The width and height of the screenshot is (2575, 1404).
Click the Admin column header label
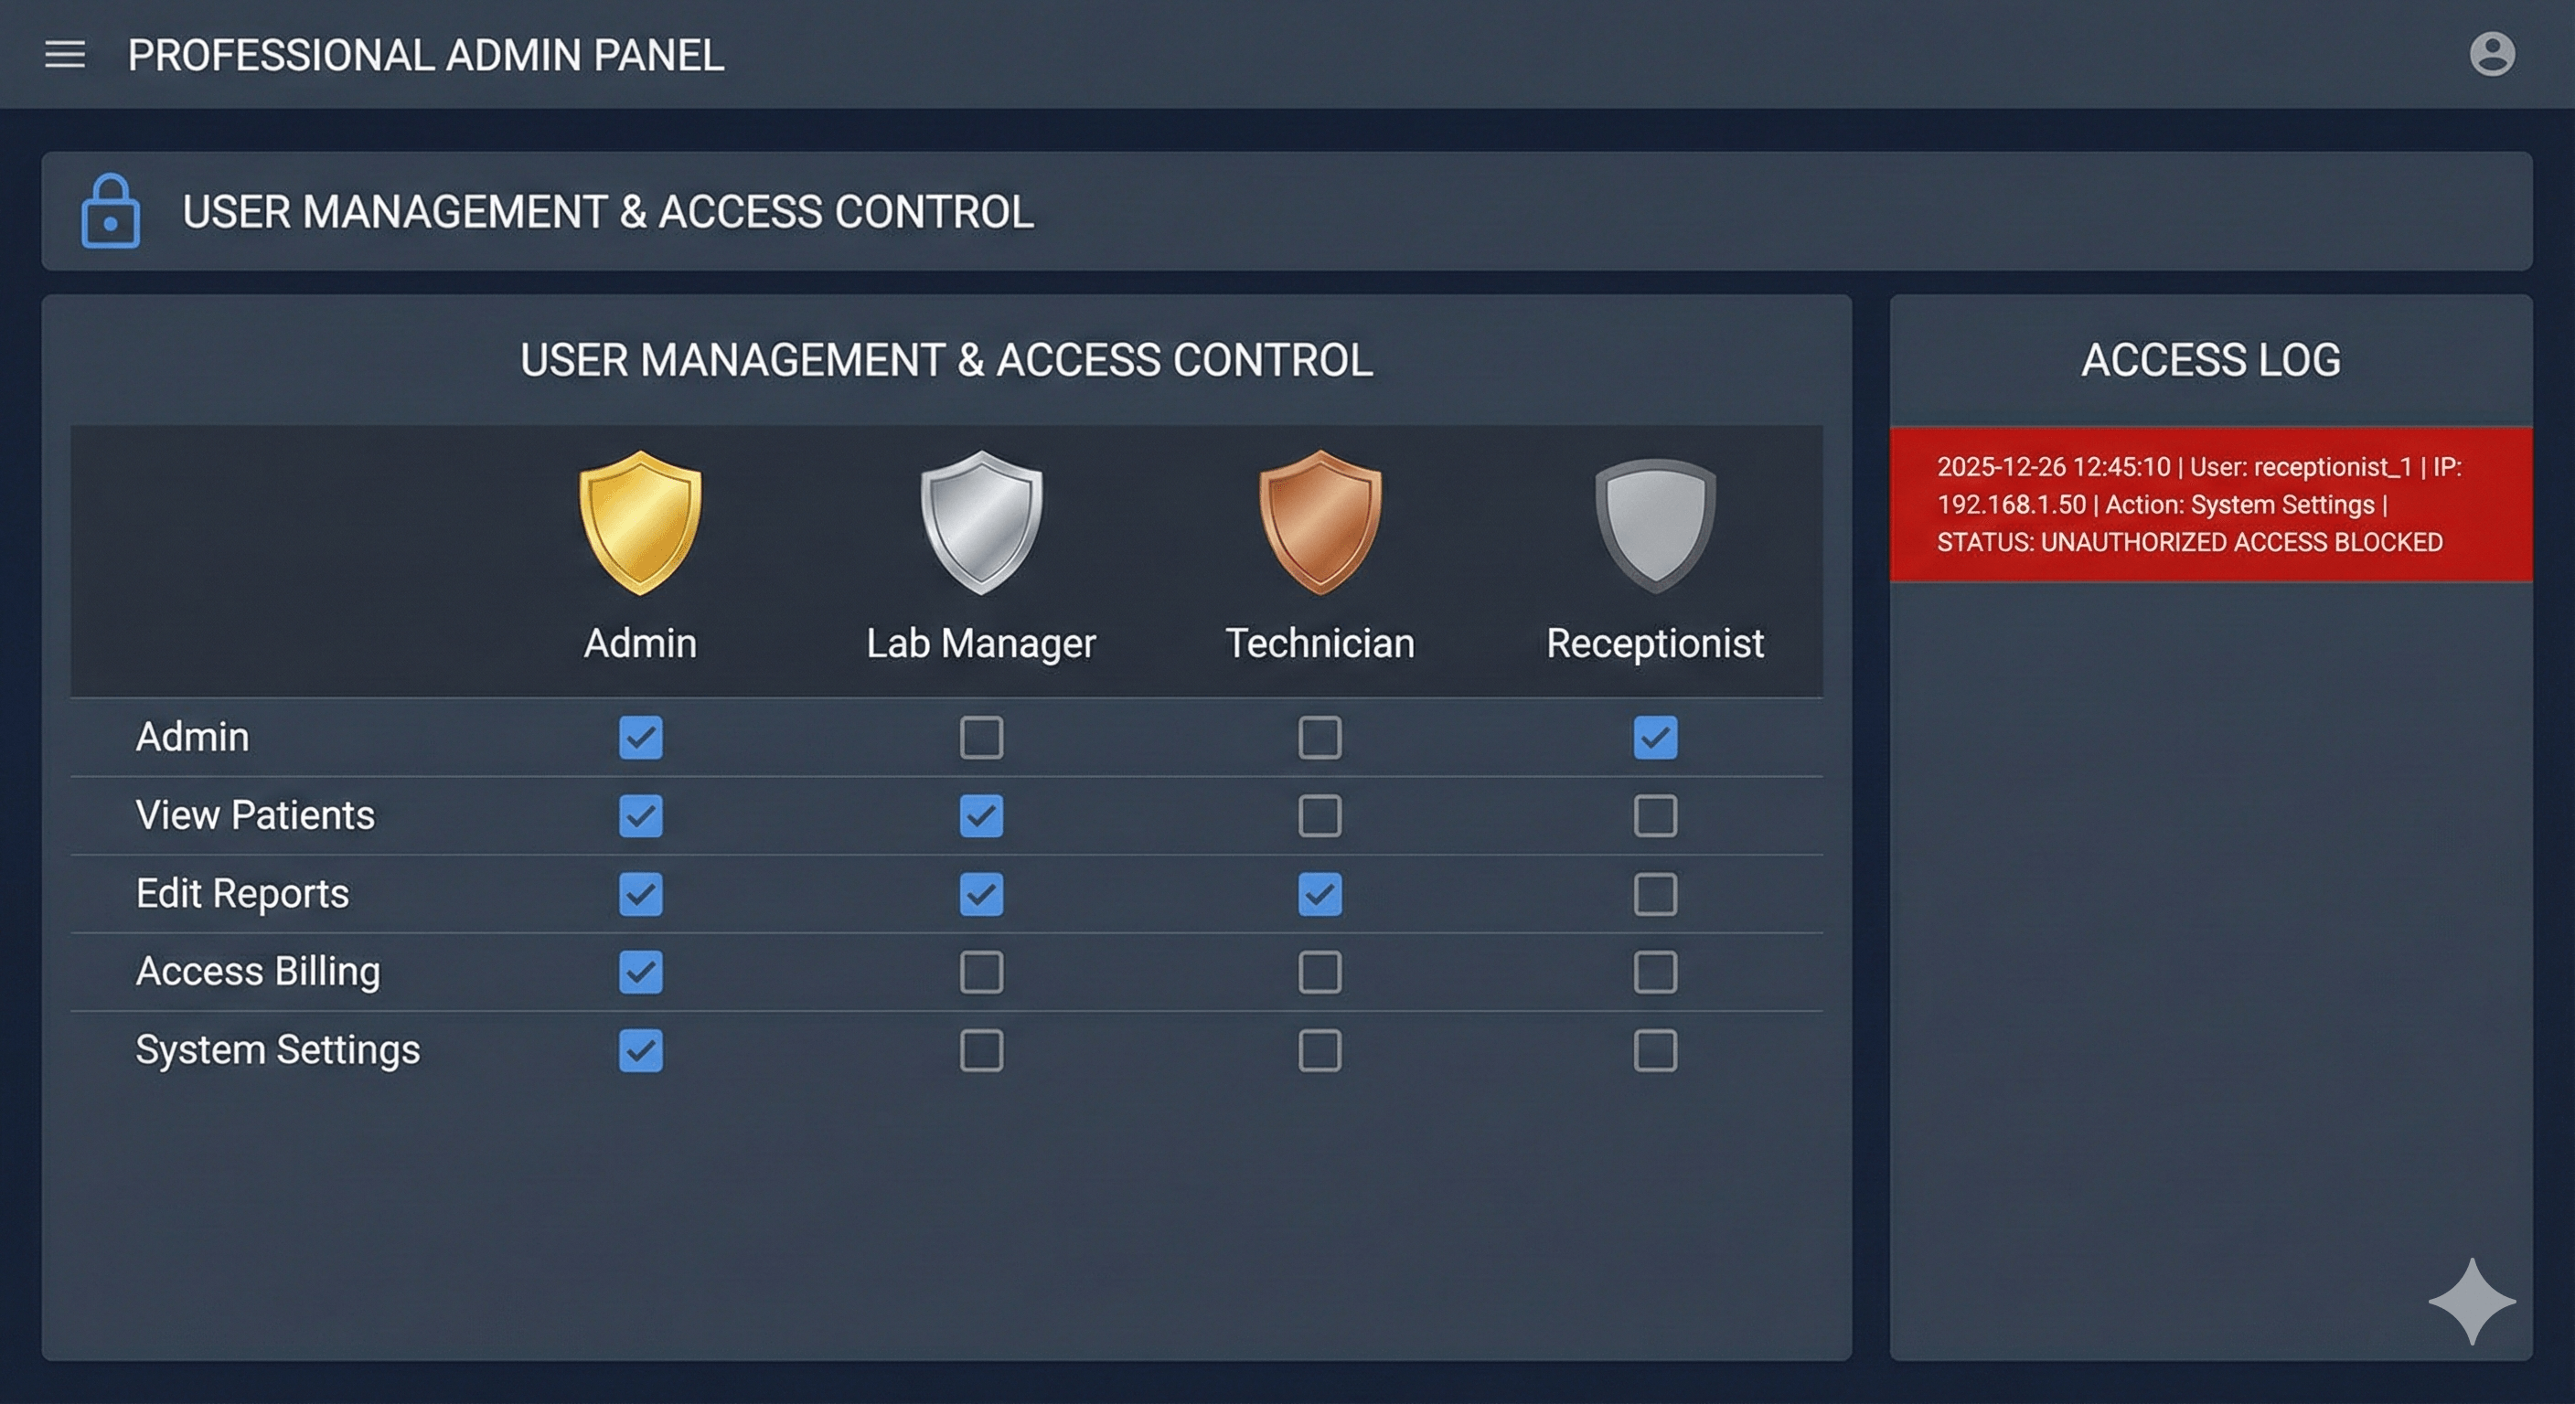(x=640, y=643)
